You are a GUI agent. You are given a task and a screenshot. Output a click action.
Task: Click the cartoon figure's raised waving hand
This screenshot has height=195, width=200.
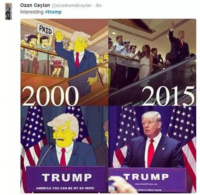(59, 36)
